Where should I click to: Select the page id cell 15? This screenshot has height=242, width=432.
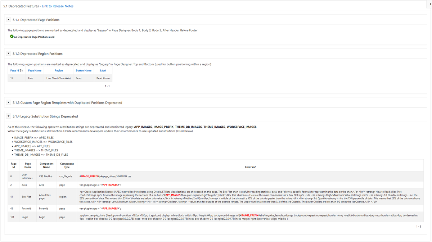coord(17,78)
